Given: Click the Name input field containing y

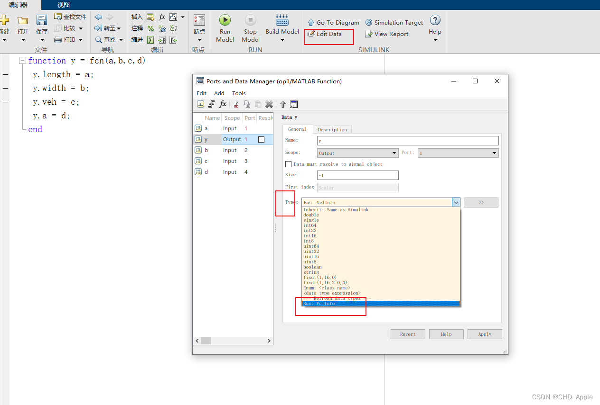Looking at the screenshot, I should pos(408,141).
